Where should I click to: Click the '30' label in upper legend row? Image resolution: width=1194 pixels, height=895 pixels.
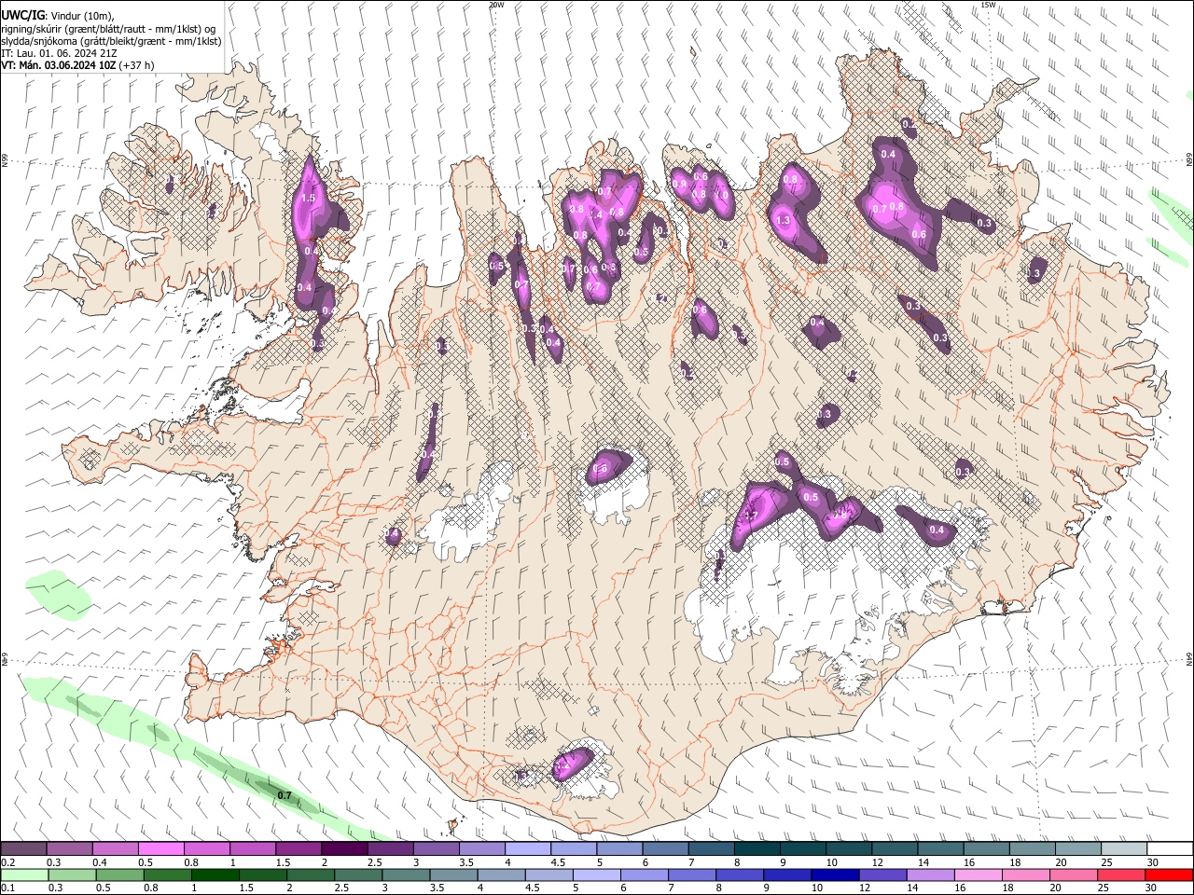[x=1153, y=862]
